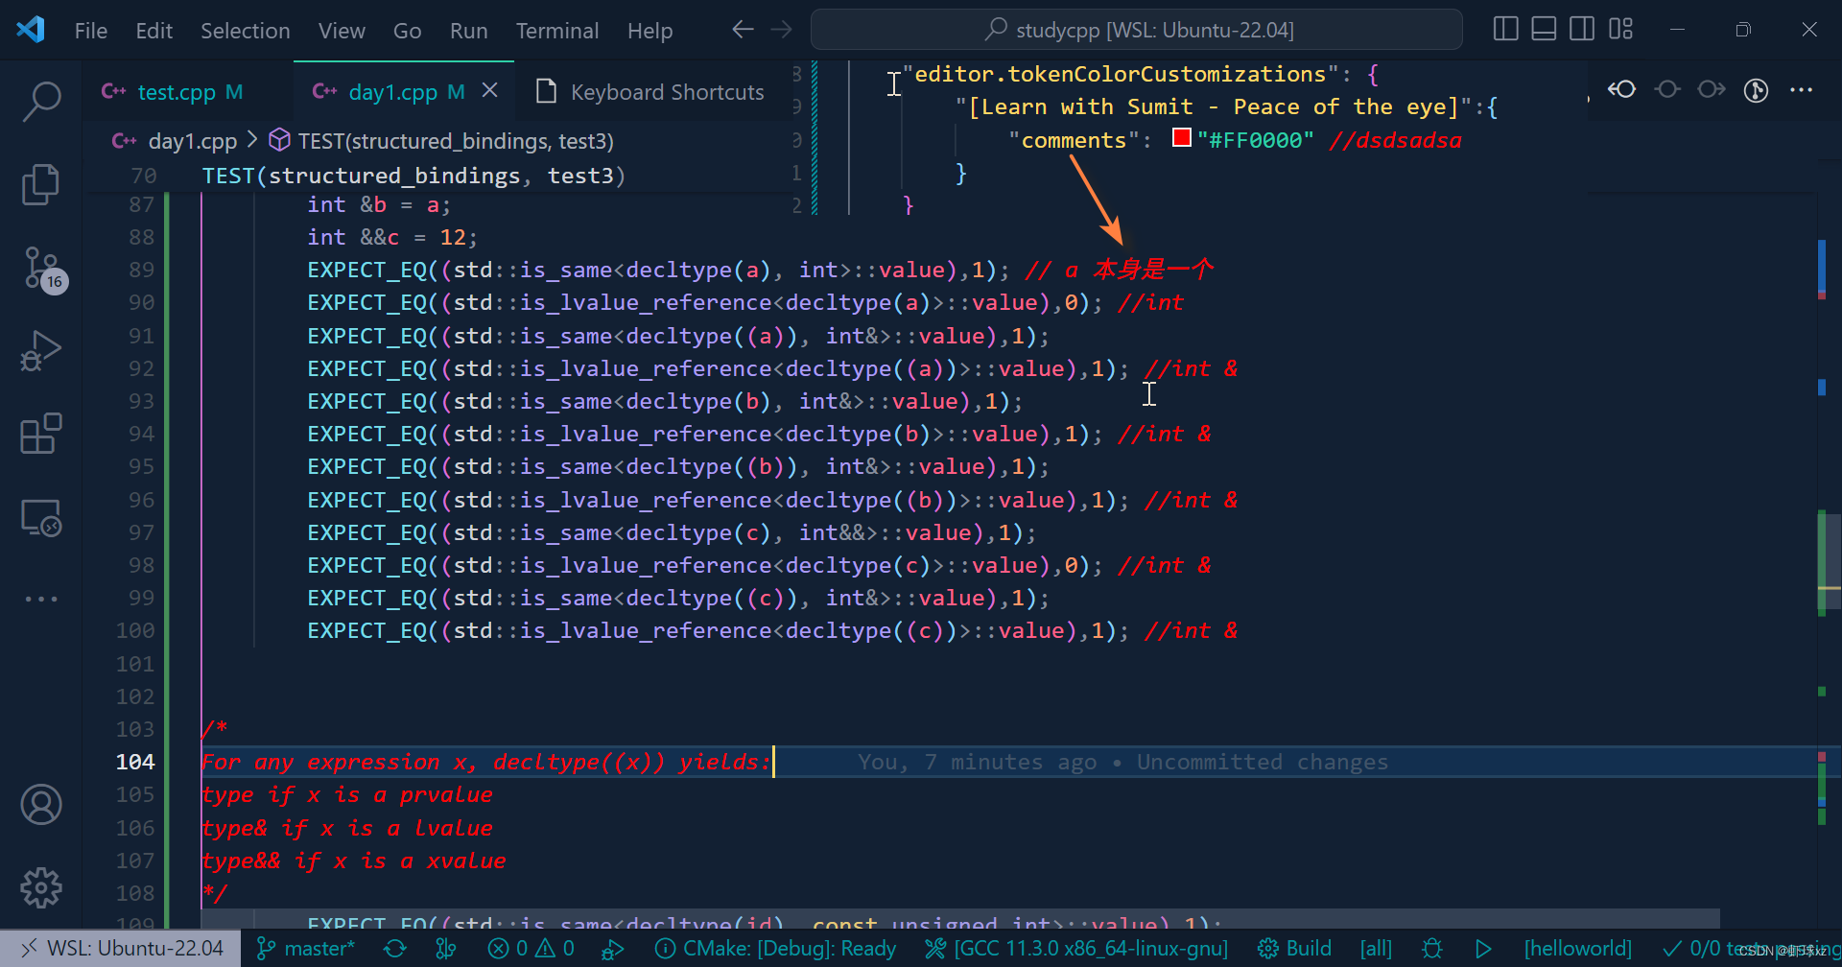This screenshot has width=1842, height=967.
Task: Switch branch via master* in status bar
Action: pos(306,948)
